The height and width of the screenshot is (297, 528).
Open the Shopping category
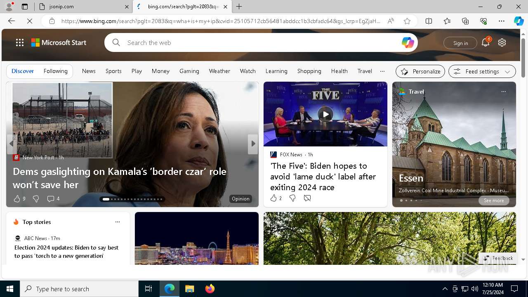pos(309,71)
